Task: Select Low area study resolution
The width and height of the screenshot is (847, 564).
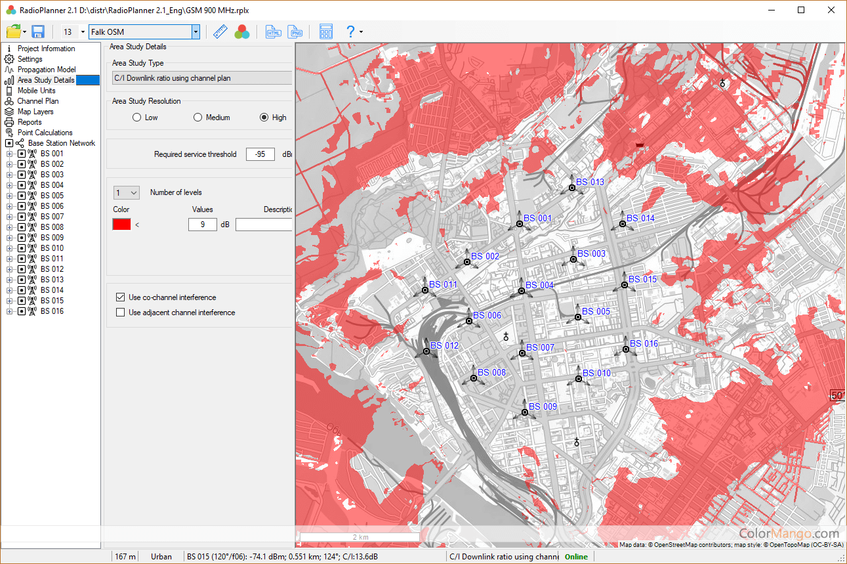Action: point(136,118)
